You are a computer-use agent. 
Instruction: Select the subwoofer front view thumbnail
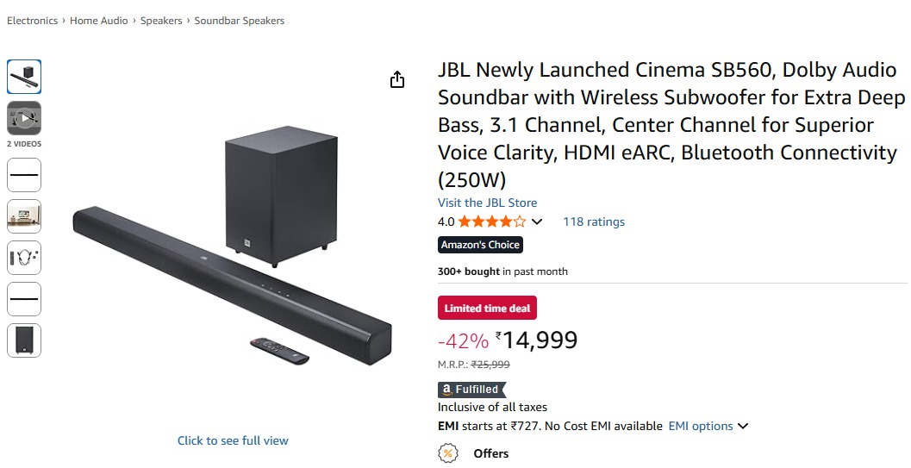[x=24, y=340]
